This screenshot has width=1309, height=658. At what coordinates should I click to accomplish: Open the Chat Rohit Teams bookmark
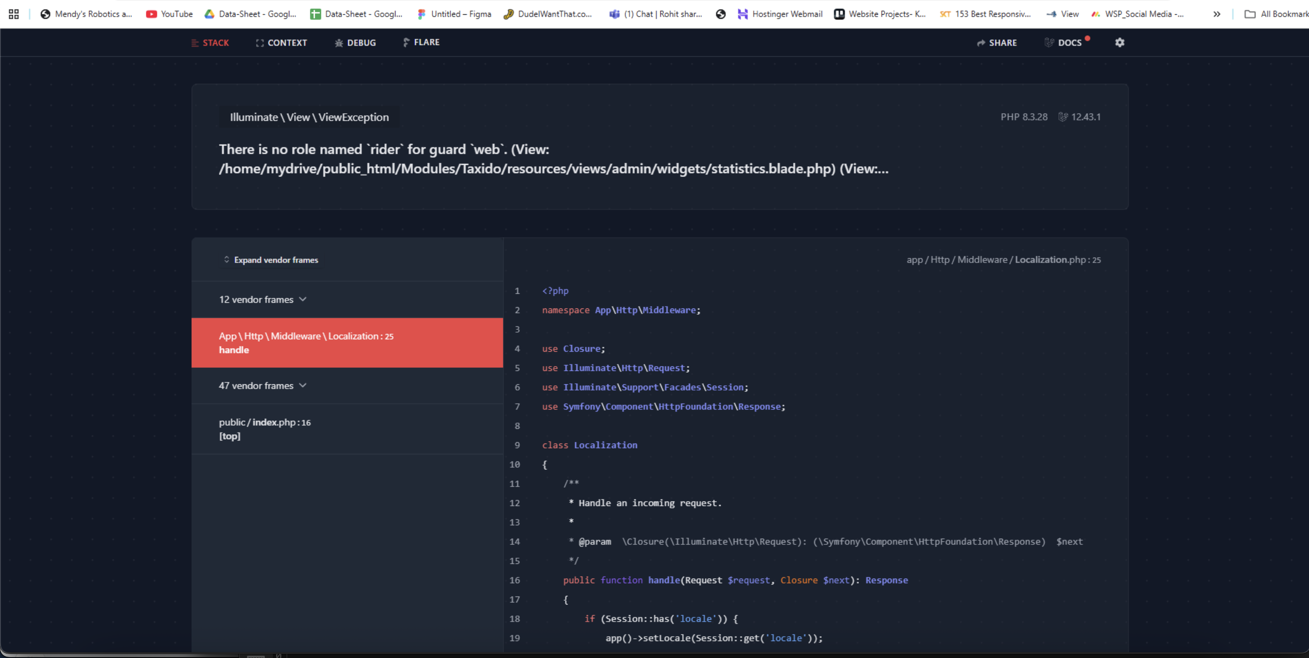coord(655,14)
